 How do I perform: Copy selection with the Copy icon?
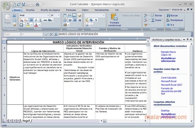(x=15, y=20)
